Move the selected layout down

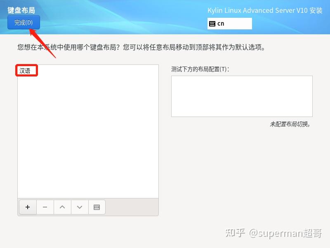80,207
